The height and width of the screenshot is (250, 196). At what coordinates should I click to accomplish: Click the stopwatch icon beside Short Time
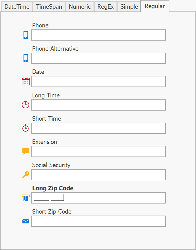(25, 128)
